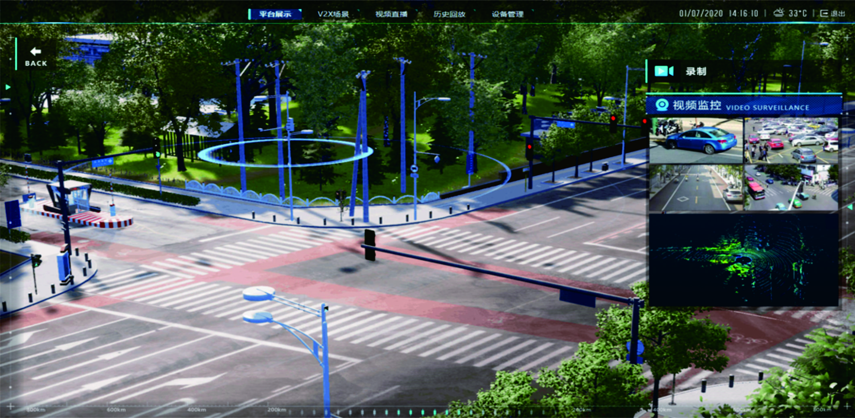Click the cloudy weather icon
The height and width of the screenshot is (418, 855).
(779, 13)
